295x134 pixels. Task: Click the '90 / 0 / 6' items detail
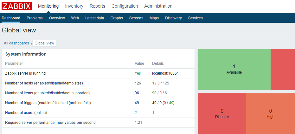click(160, 93)
